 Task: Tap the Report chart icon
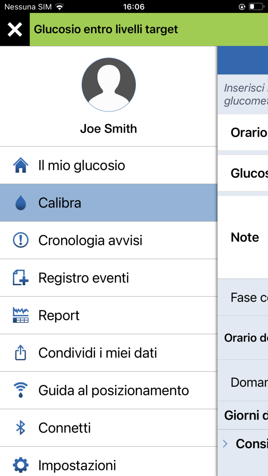[x=20, y=315]
